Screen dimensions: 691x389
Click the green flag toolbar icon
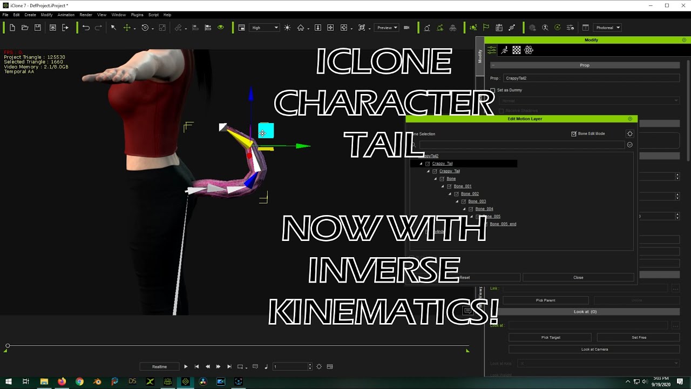coord(486,28)
